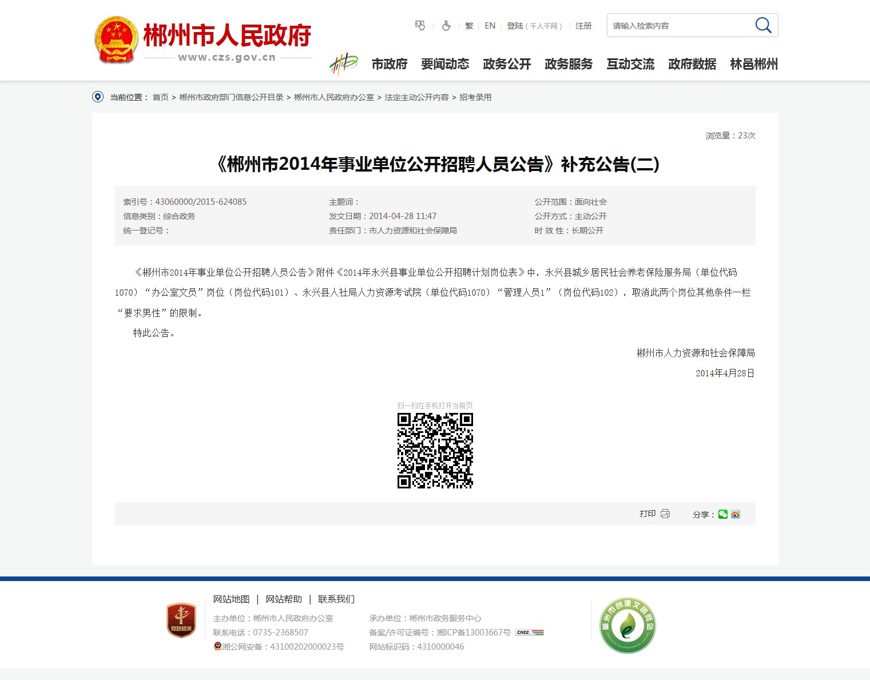Open the 党政机关 red badge icon

pos(181,620)
